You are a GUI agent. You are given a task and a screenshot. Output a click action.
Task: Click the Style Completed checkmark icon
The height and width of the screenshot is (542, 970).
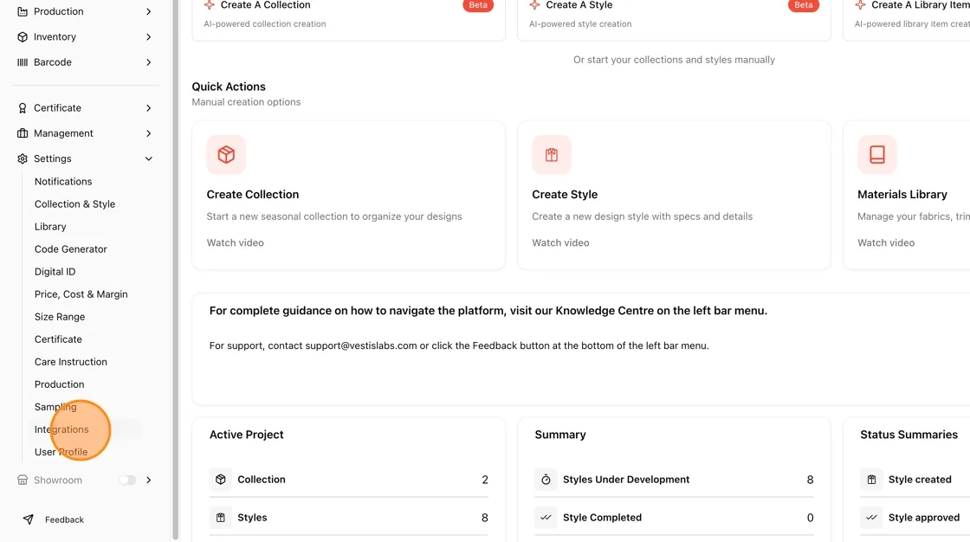[x=546, y=517]
